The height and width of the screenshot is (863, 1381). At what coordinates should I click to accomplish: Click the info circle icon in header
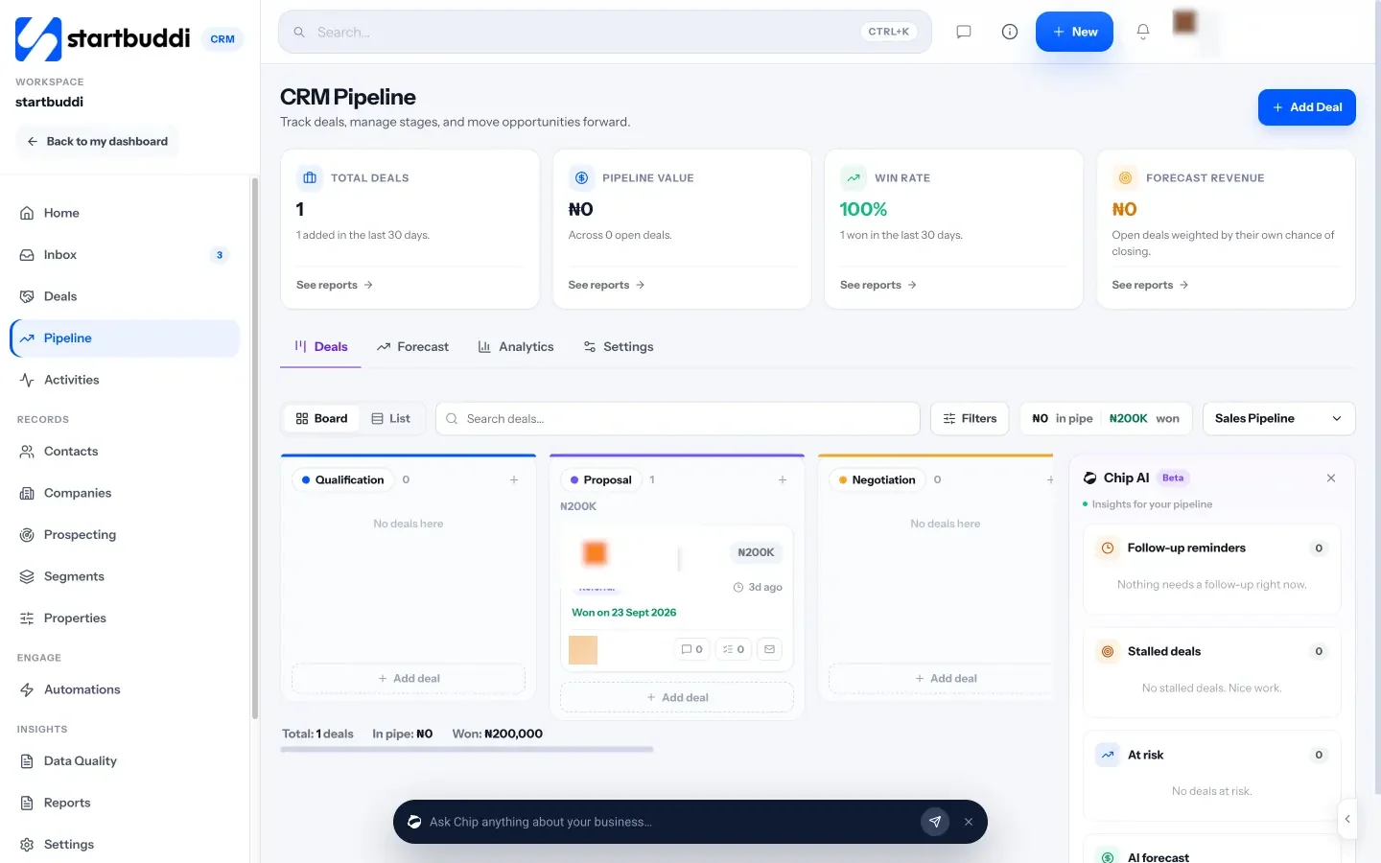coord(1010,32)
